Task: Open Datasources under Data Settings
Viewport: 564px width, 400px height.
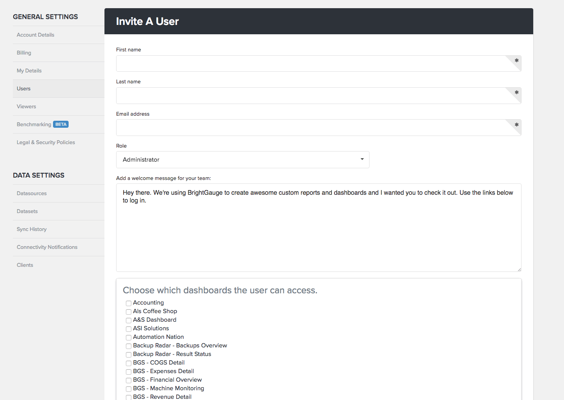Action: click(32, 193)
